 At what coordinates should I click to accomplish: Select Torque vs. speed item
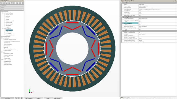(x=10, y=21)
